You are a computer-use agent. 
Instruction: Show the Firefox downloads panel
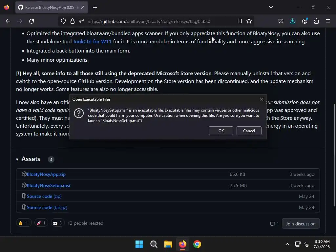click(292, 21)
